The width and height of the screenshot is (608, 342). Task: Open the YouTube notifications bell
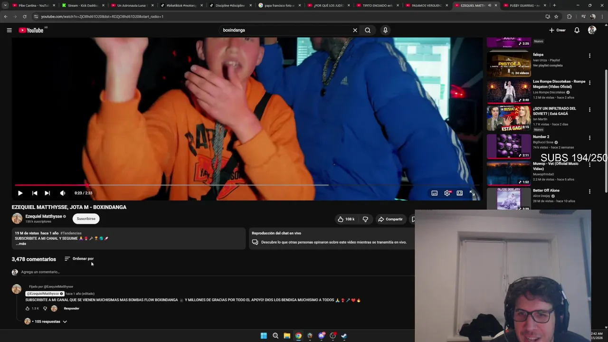(577, 30)
